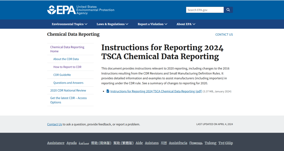
Task: Open Get the latest CDR – Access Options
Action: pos(69,100)
